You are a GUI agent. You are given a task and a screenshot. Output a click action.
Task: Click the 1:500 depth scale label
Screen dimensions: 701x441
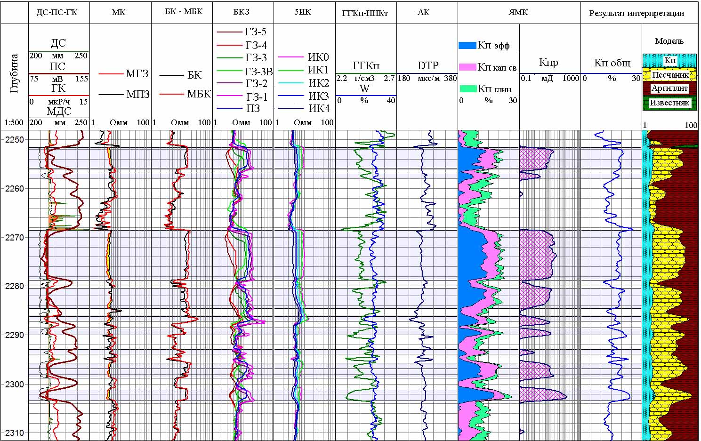pos(14,122)
